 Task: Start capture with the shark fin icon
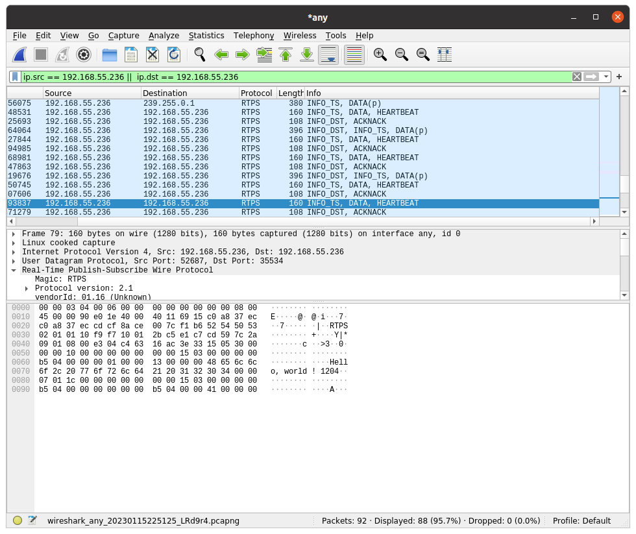point(19,55)
